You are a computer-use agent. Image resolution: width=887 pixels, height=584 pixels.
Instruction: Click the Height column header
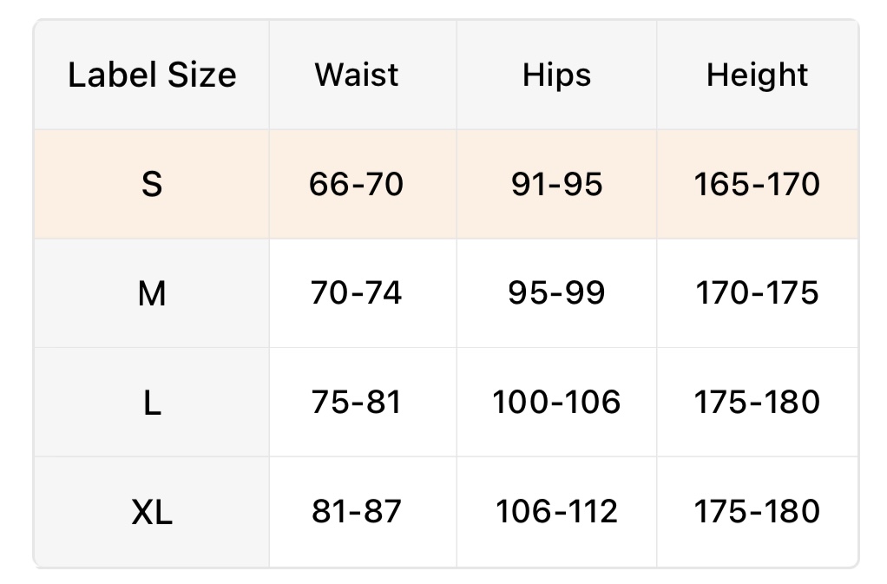[x=757, y=75]
